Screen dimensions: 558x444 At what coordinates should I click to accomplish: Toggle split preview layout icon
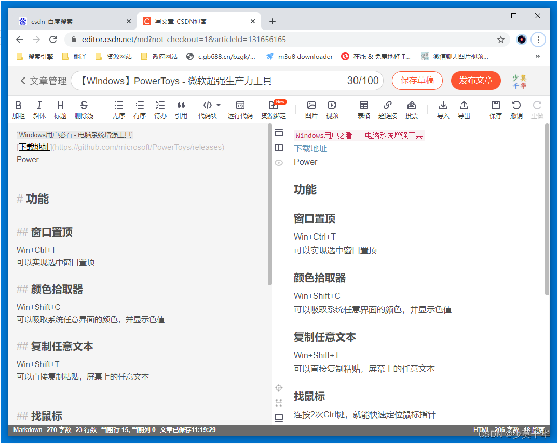(279, 148)
